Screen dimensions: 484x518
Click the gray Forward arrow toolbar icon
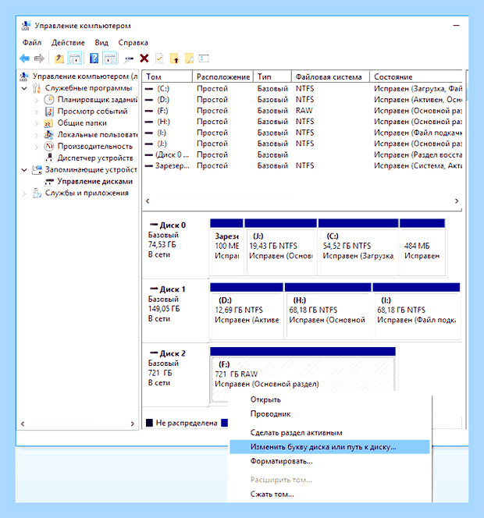(x=39, y=59)
